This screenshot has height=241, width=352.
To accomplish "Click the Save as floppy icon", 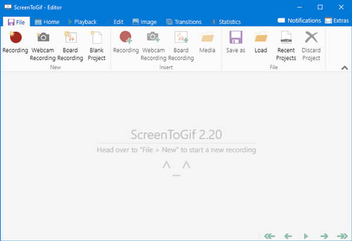I will pyautogui.click(x=236, y=37).
